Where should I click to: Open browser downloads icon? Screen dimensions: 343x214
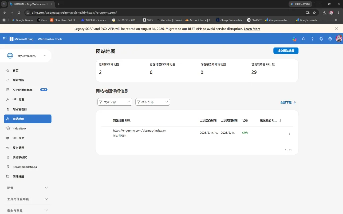[x=324, y=13]
